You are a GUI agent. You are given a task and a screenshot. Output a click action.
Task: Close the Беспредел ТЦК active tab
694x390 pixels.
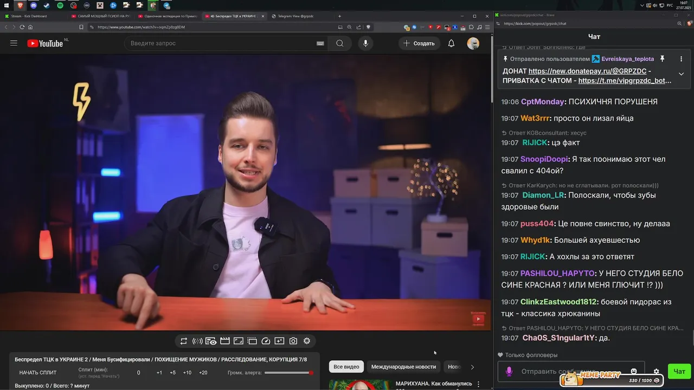(x=263, y=16)
